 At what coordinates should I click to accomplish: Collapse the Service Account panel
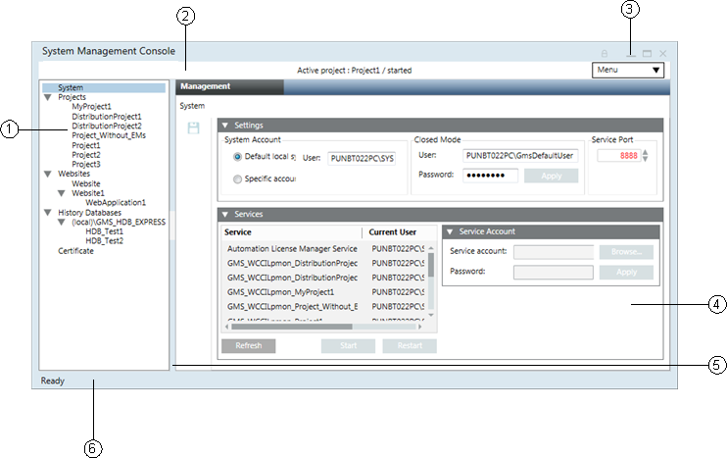pos(450,232)
